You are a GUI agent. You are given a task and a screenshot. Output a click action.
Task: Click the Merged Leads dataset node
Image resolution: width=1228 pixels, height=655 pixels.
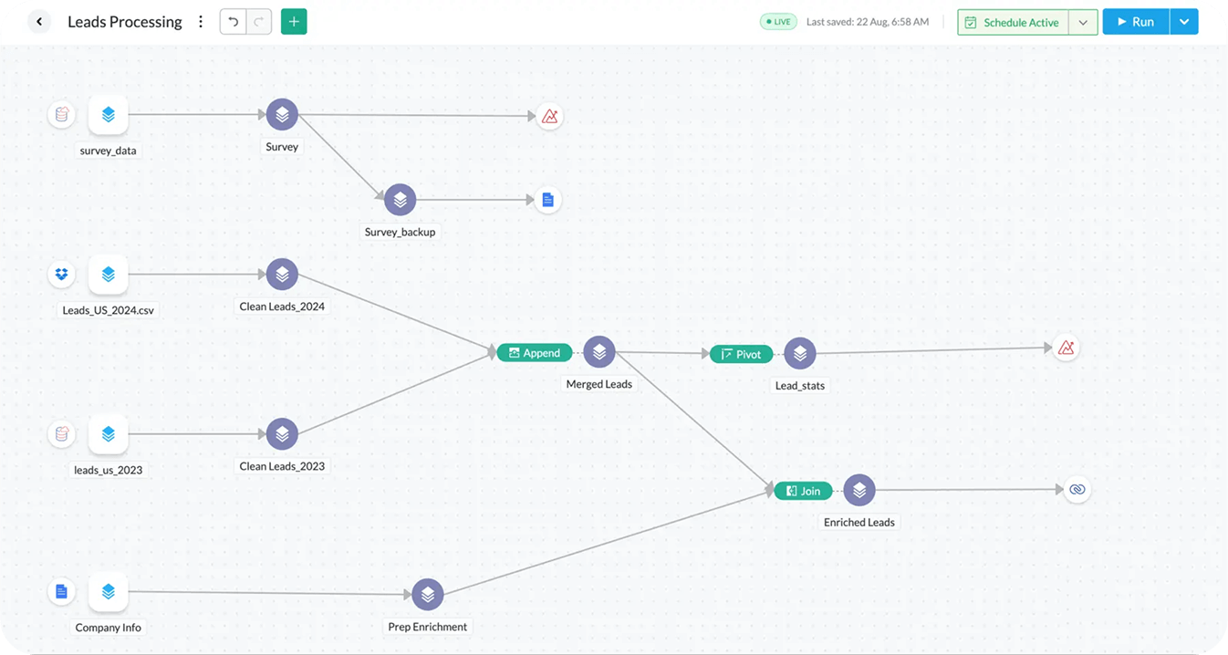pyautogui.click(x=599, y=351)
